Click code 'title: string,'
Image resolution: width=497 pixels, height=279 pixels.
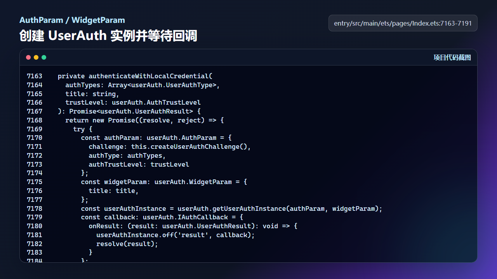92,94
